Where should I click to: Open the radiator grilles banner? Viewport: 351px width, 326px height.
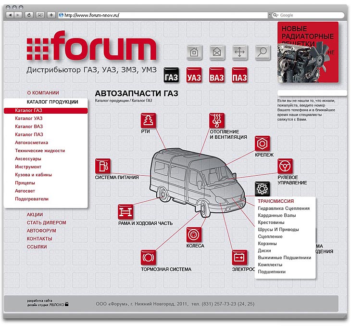(x=308, y=52)
